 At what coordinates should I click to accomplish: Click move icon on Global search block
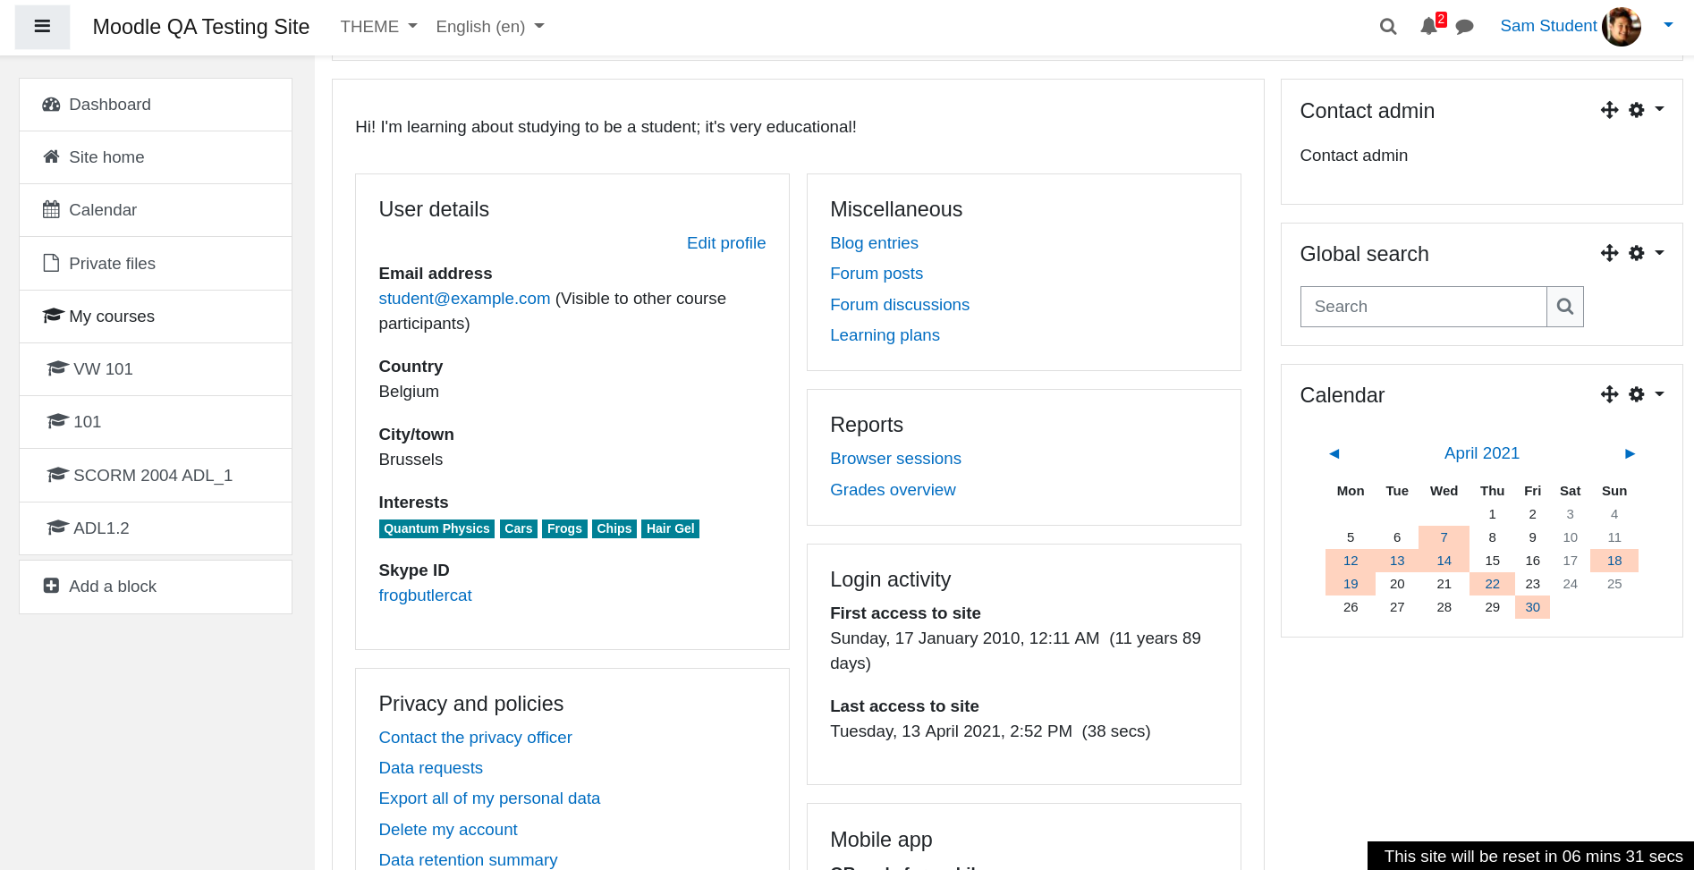(x=1609, y=253)
